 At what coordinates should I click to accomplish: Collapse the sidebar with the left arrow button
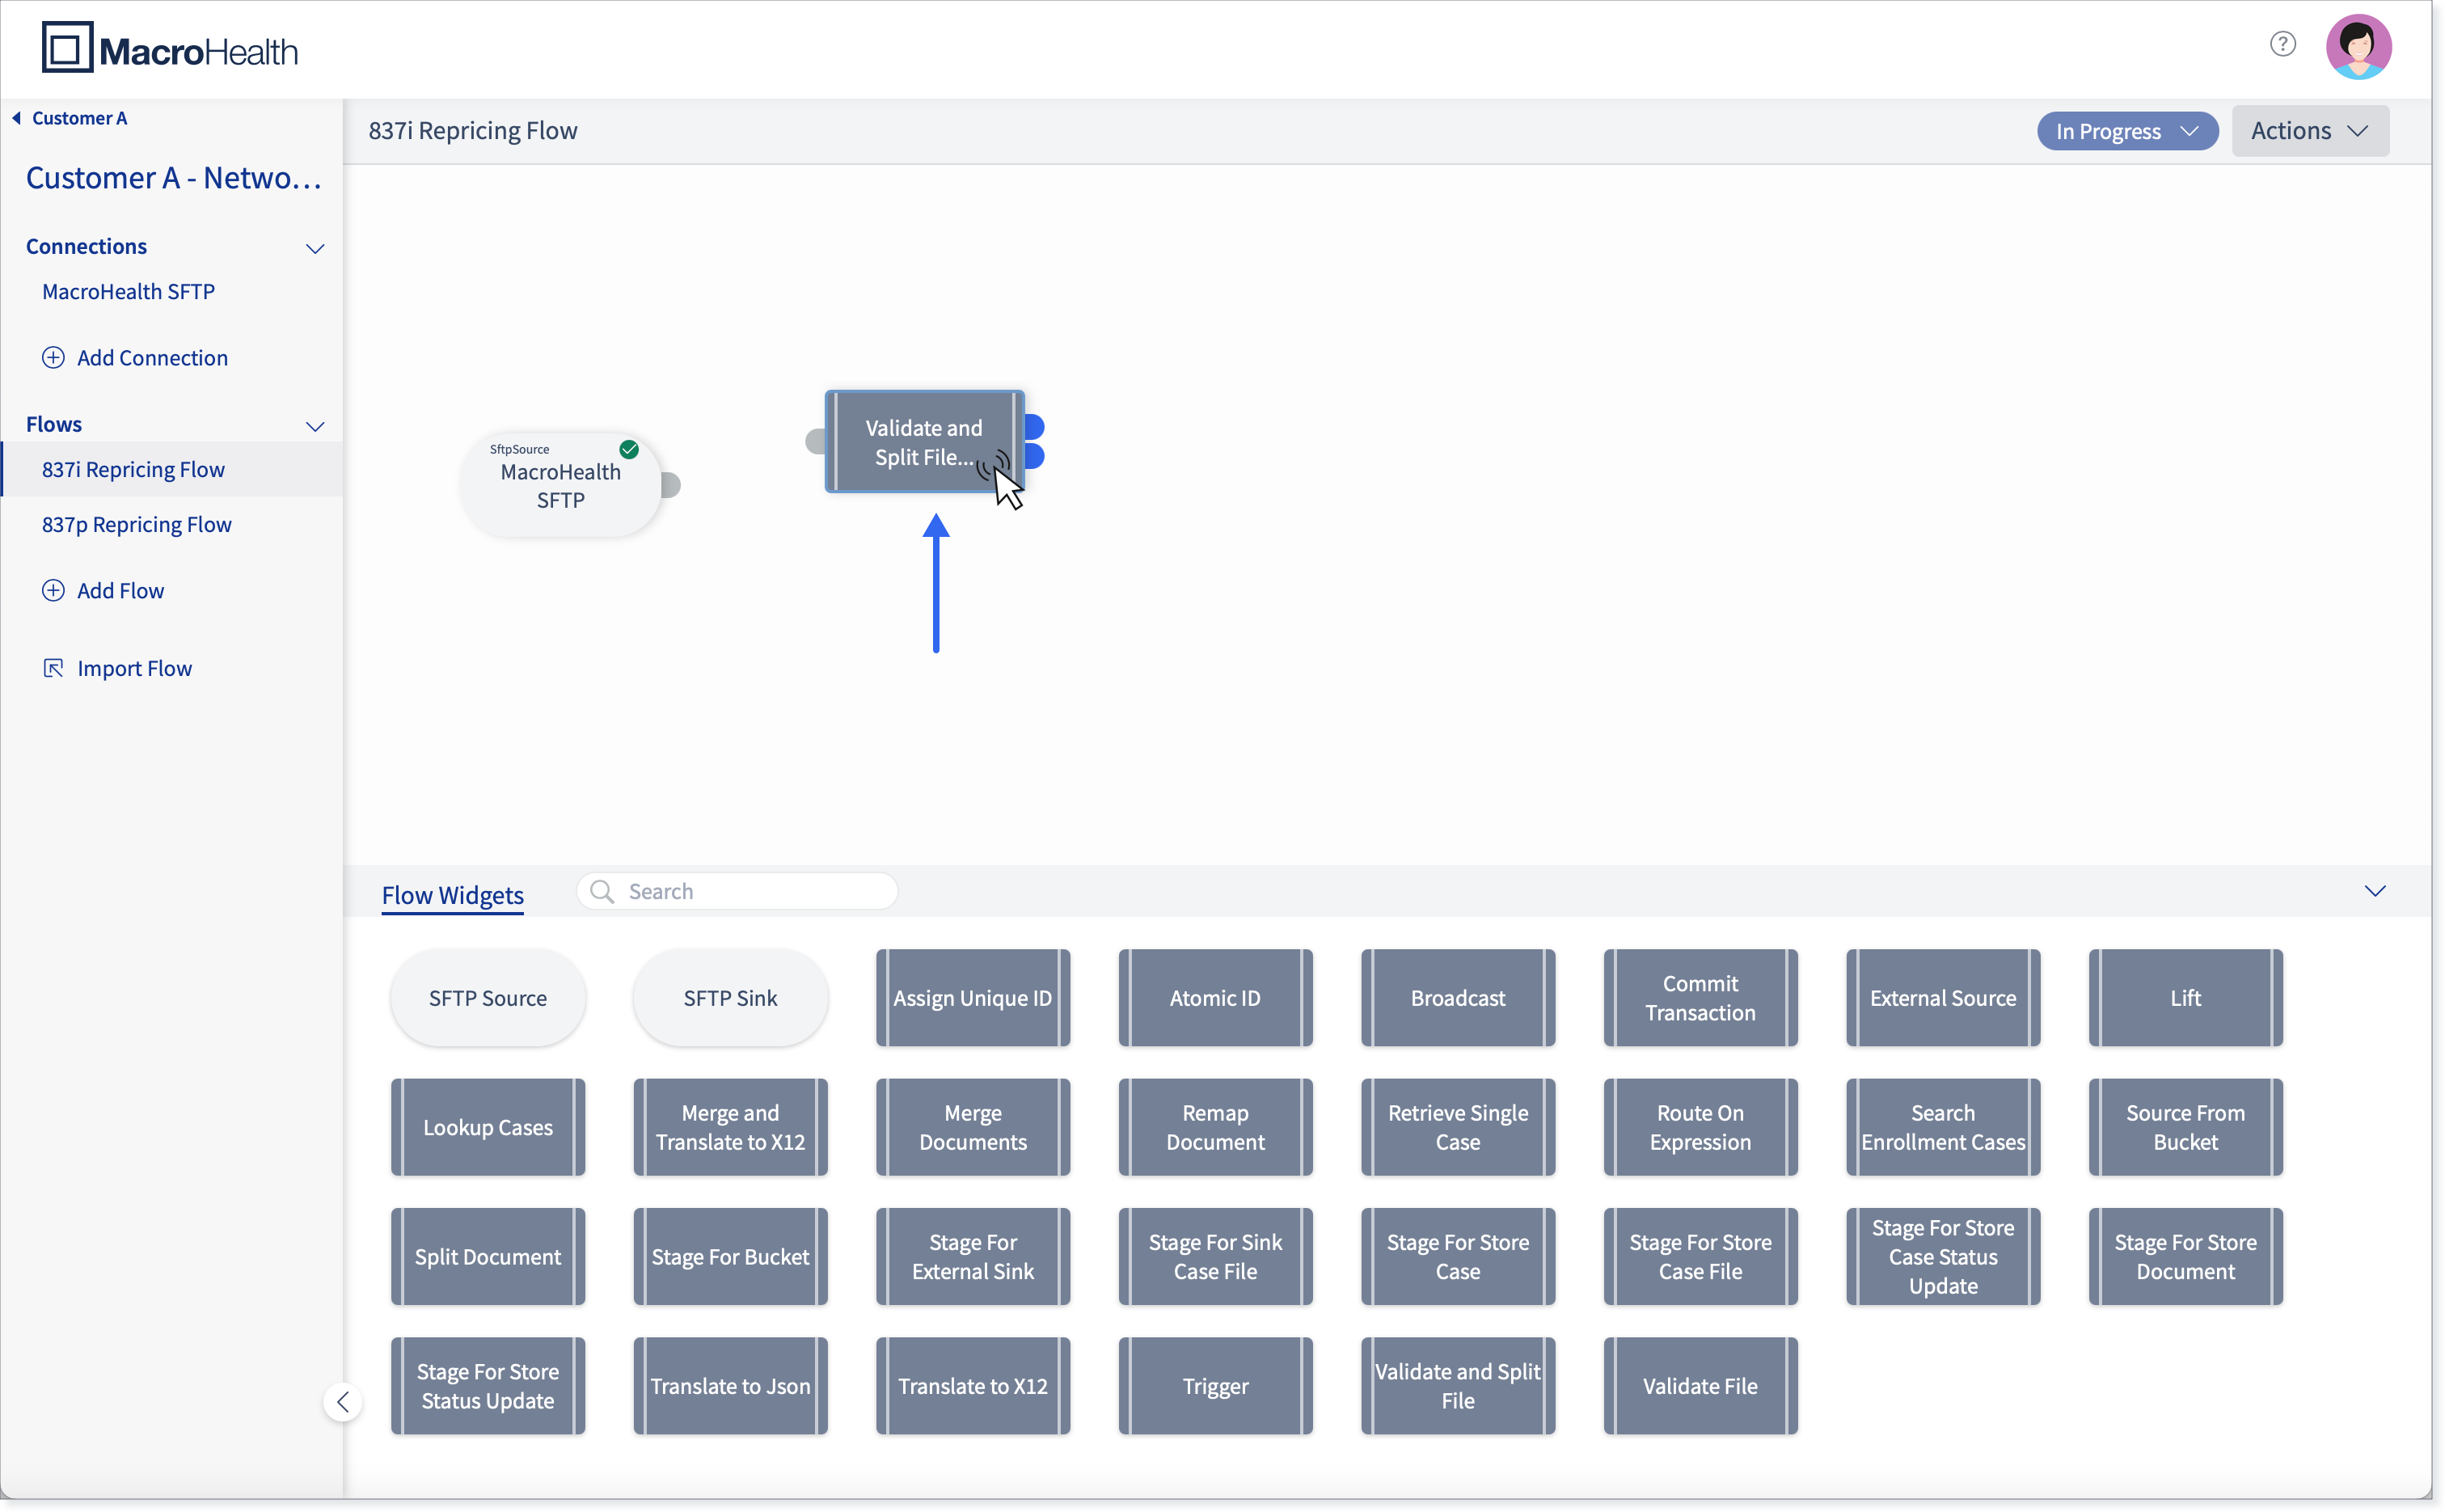(x=343, y=1401)
